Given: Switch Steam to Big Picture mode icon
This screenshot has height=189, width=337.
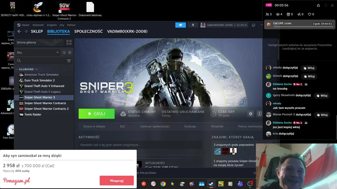Looking at the screenshot, I should (253, 25).
